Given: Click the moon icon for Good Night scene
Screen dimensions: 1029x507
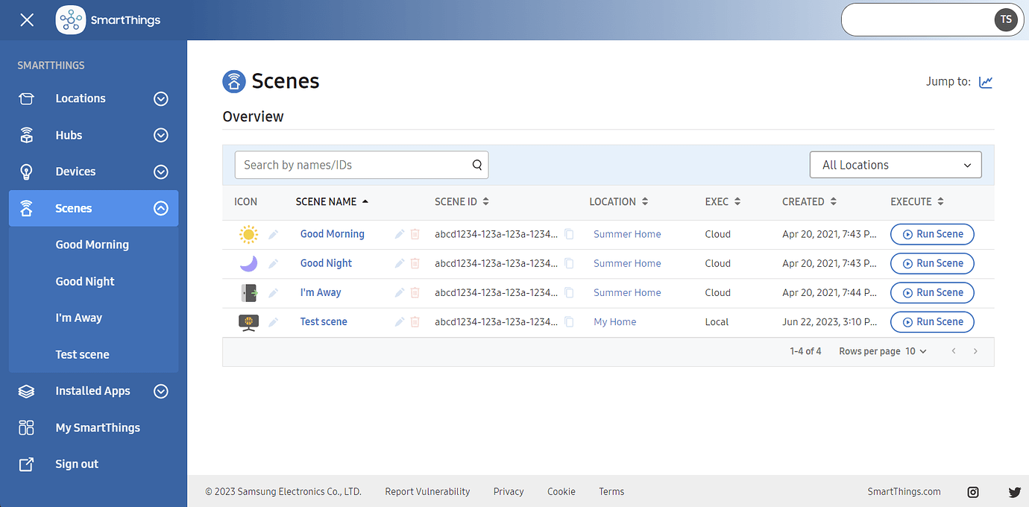Looking at the screenshot, I should coord(248,262).
